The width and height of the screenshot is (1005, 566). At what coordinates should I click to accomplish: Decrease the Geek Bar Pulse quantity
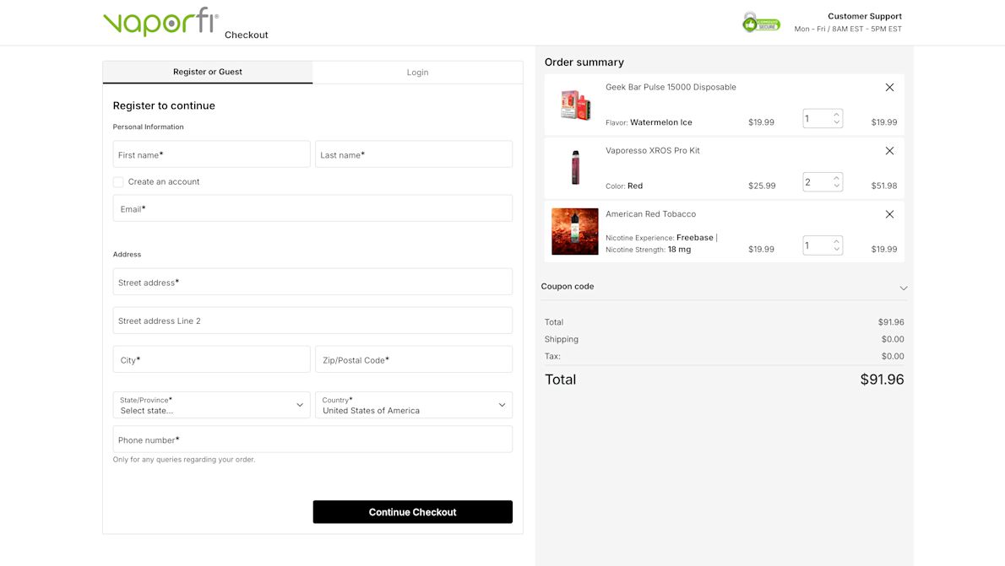click(835, 122)
